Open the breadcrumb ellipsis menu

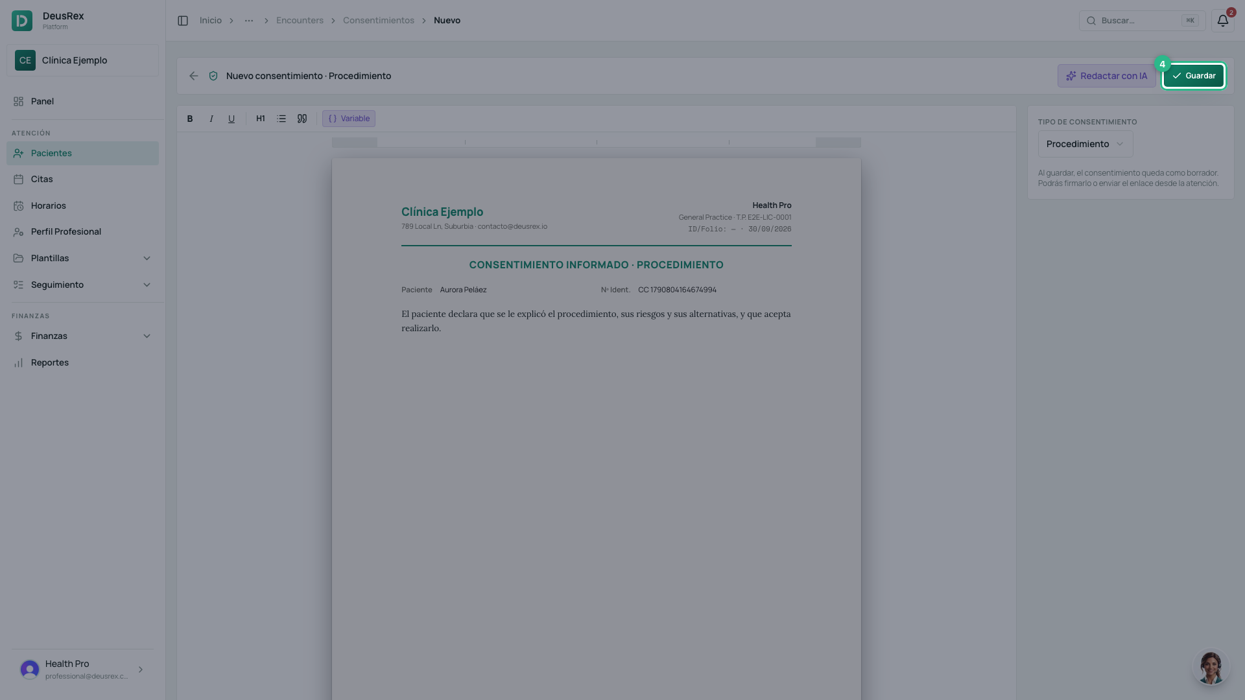pos(249,21)
